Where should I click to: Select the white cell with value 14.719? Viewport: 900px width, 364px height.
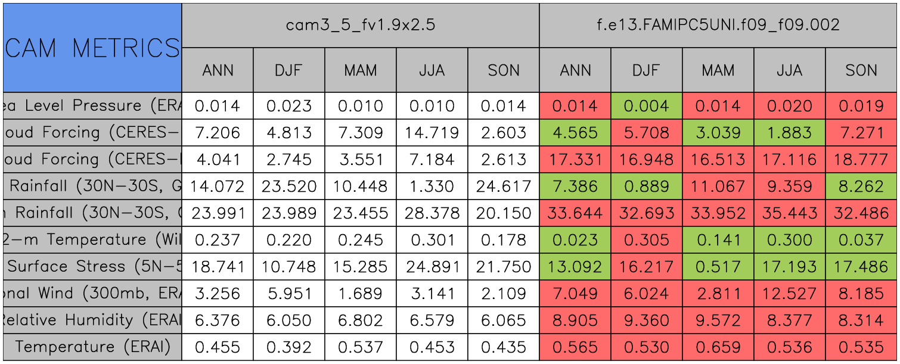(432, 132)
